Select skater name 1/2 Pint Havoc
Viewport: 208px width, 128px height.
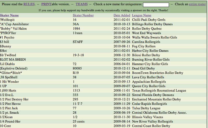tap(10, 104)
